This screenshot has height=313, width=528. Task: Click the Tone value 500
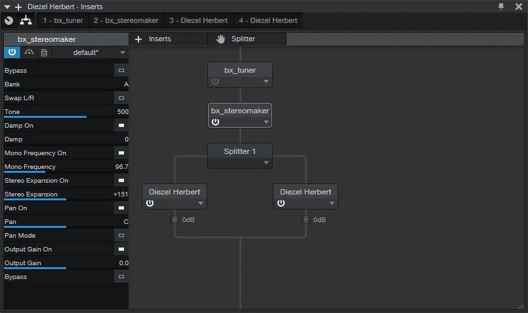point(123,111)
